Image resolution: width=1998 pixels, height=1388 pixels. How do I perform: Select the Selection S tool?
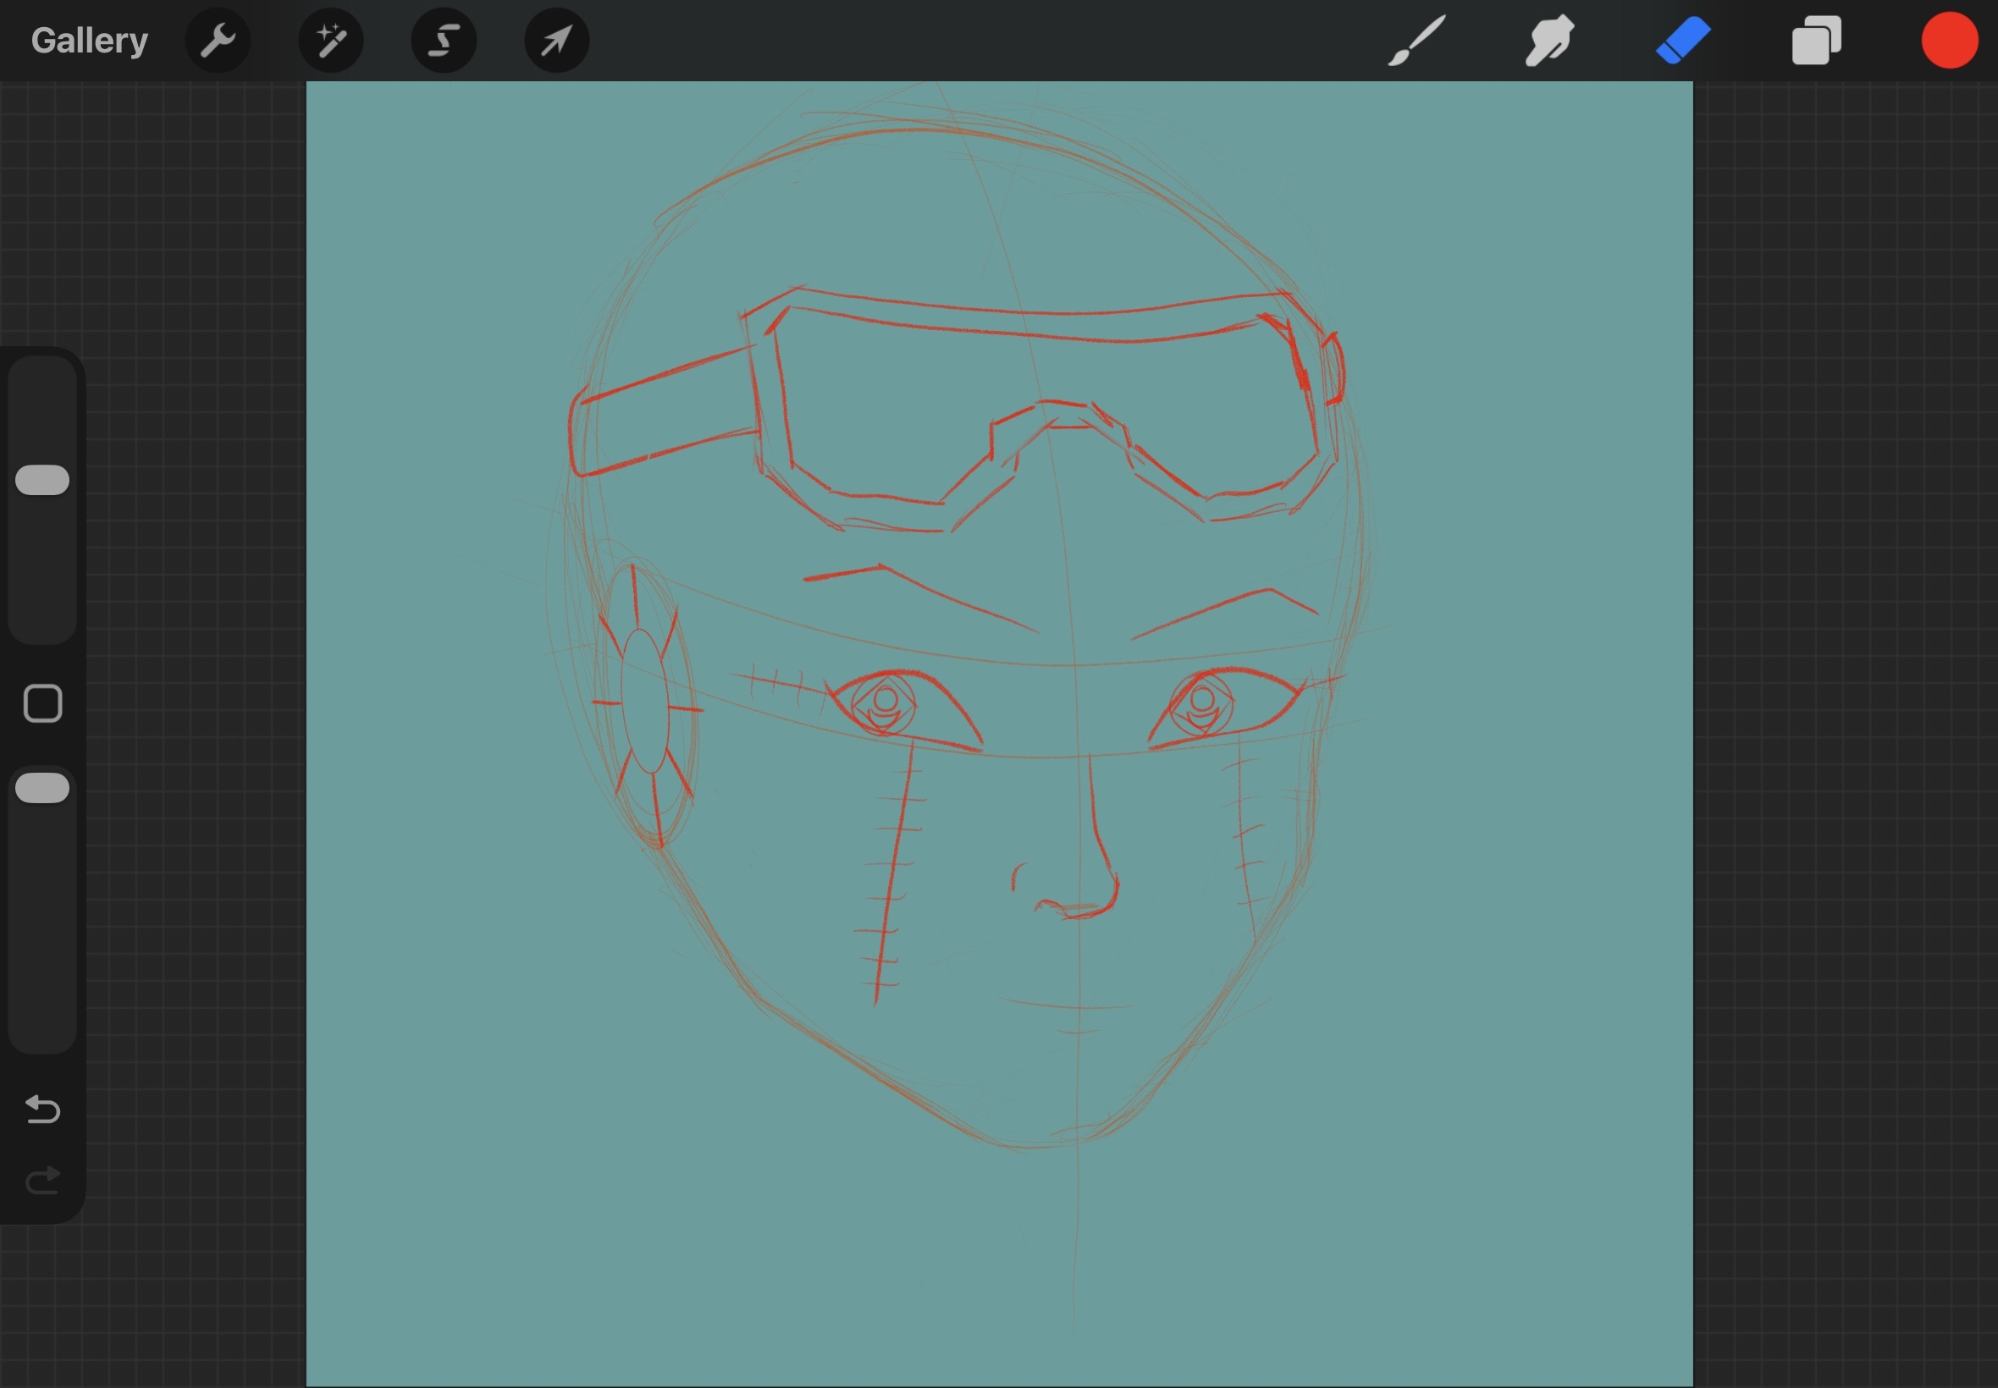pyautogui.click(x=444, y=41)
